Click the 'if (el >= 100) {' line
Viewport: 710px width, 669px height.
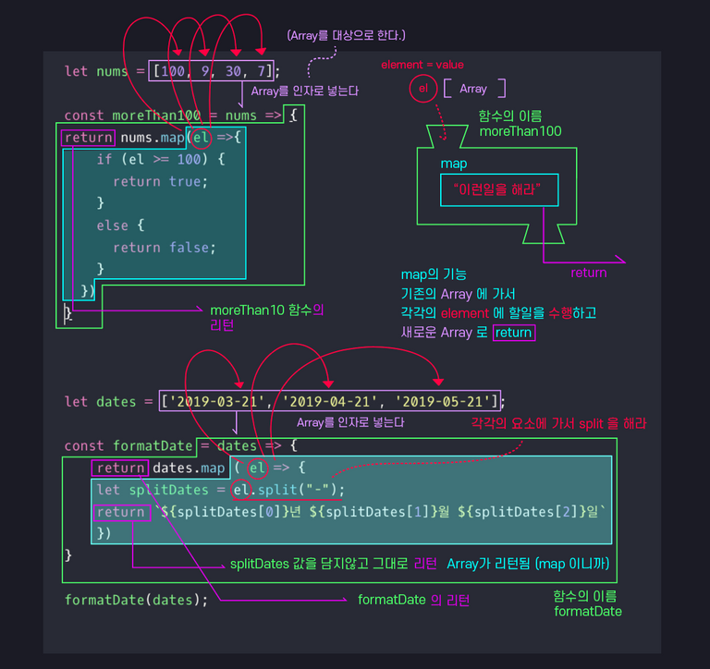click(161, 159)
